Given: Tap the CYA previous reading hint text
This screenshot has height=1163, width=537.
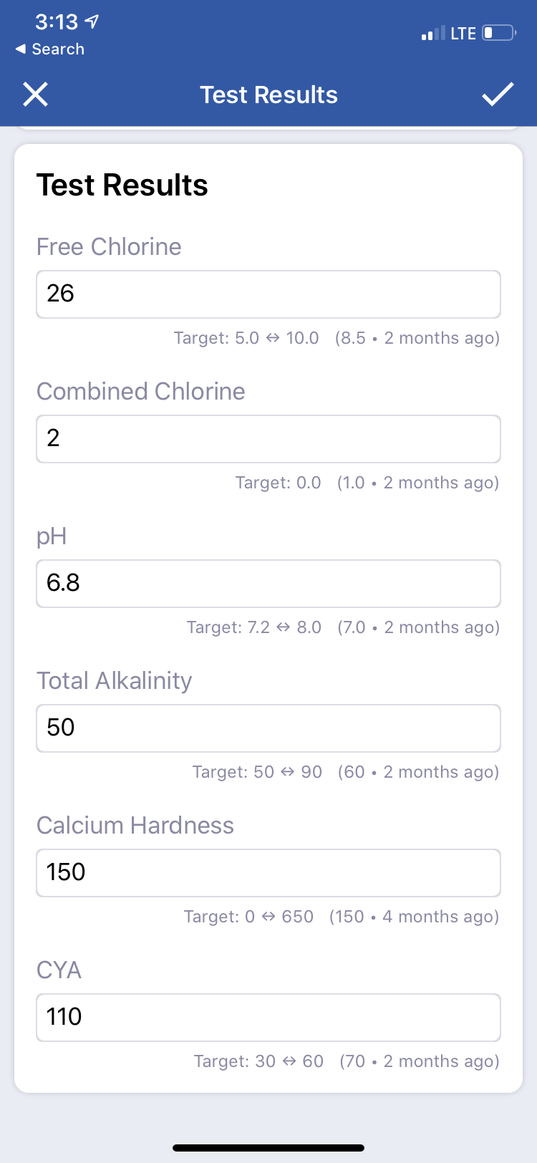Looking at the screenshot, I should point(420,1061).
